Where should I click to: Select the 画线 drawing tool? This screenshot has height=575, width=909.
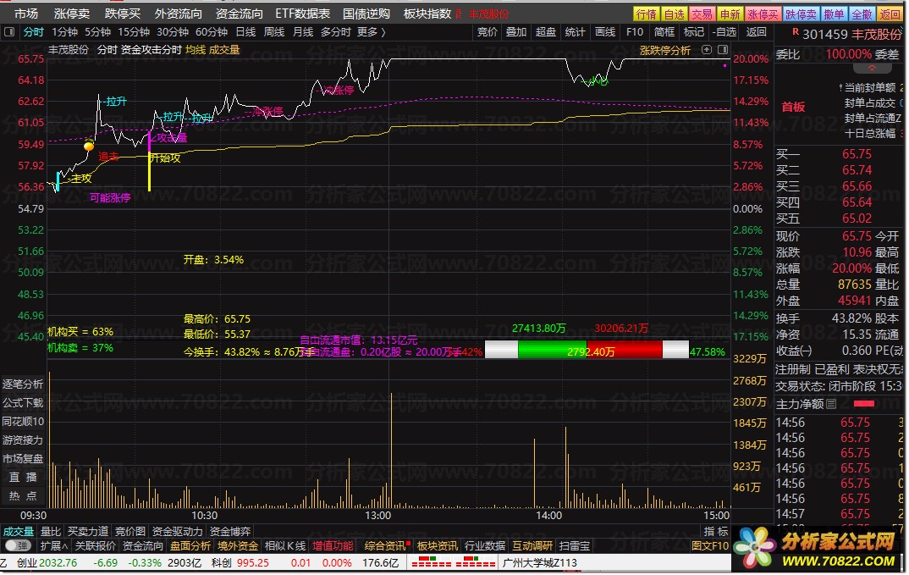click(x=605, y=32)
